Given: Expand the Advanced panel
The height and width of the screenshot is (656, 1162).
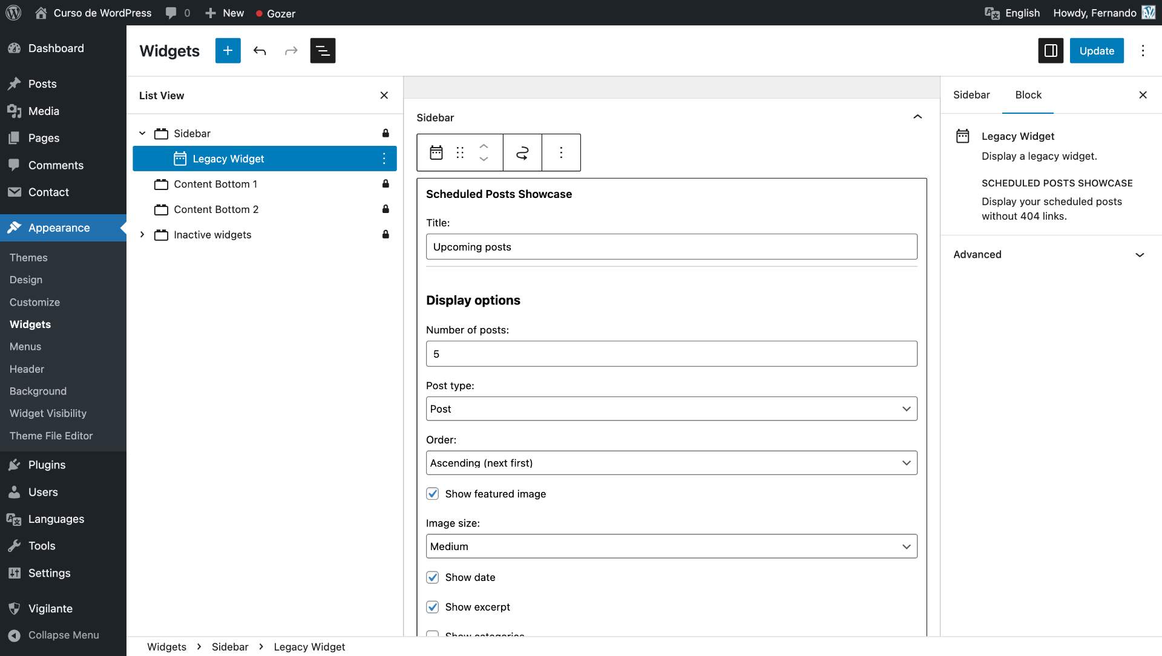Looking at the screenshot, I should coord(1050,255).
